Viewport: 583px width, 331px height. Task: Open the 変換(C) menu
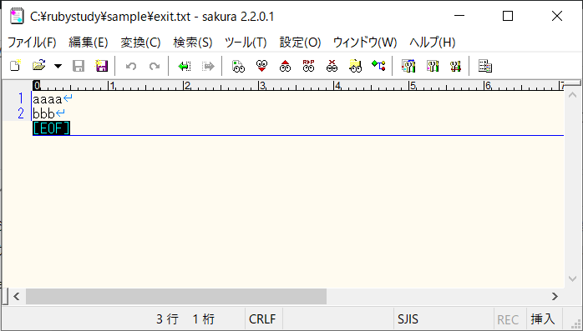click(140, 43)
